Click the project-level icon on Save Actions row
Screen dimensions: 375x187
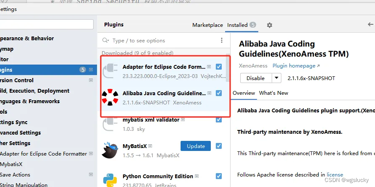(x=91, y=175)
